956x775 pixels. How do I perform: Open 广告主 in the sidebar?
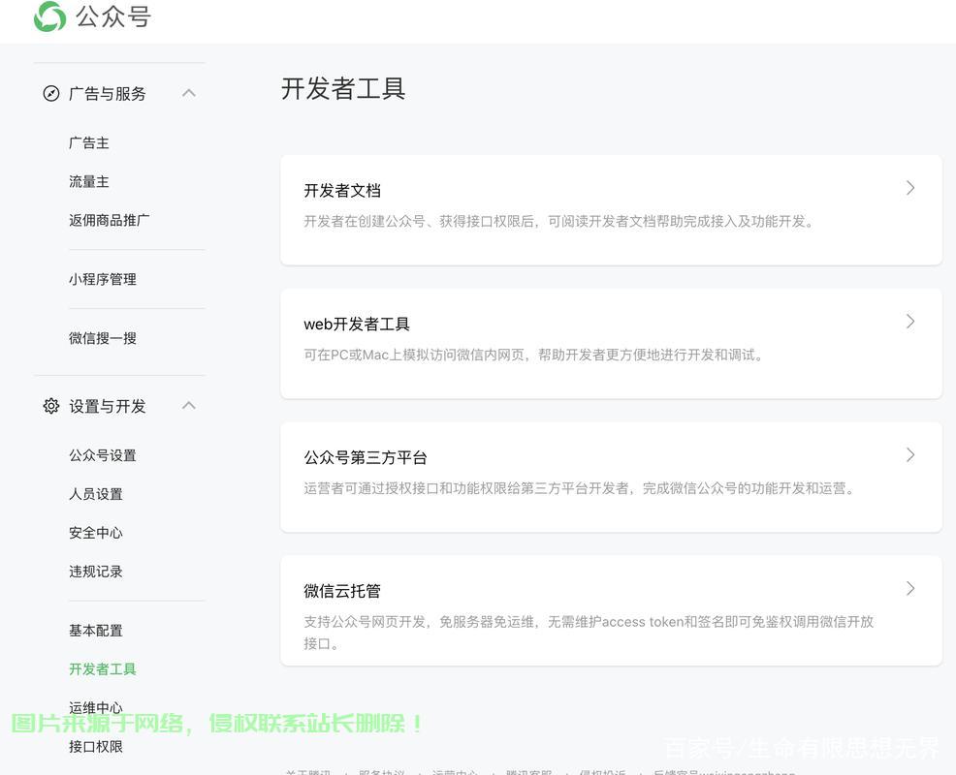(89, 143)
